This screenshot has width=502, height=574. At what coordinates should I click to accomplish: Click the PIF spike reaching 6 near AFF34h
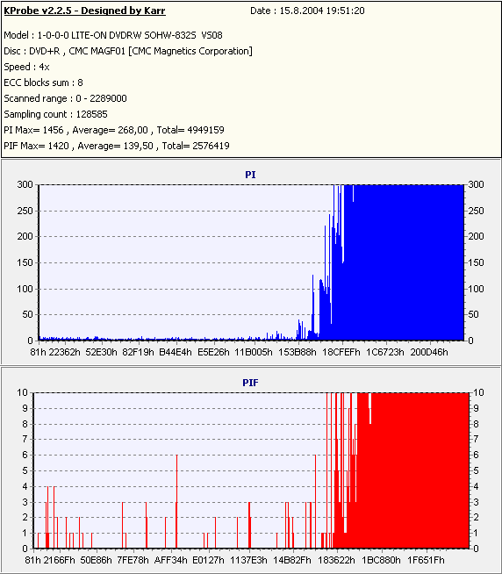click(x=177, y=501)
